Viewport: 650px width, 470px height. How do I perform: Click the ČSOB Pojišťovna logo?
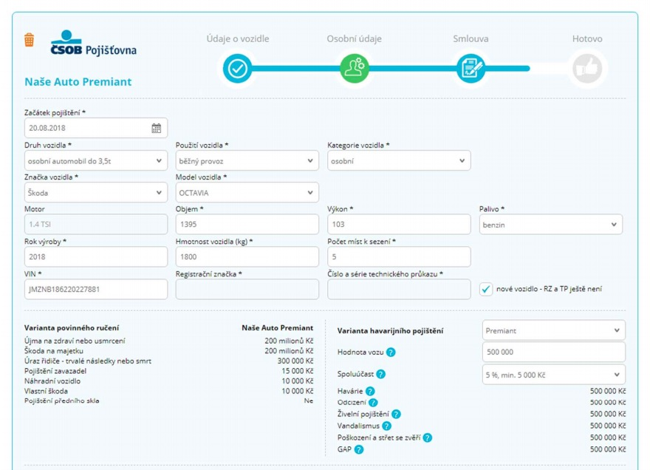tap(93, 43)
